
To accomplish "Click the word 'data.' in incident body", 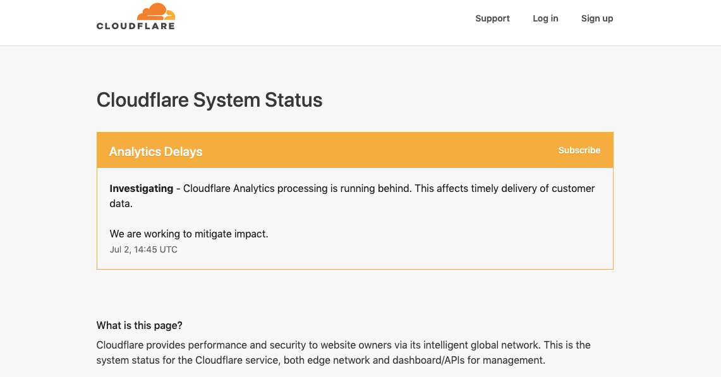I will point(121,203).
